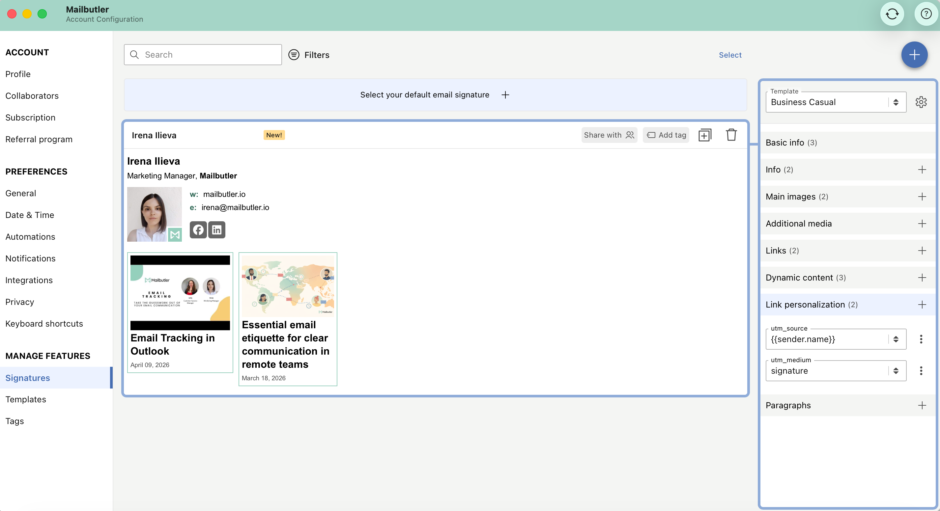Click the New! badge

(x=274, y=135)
